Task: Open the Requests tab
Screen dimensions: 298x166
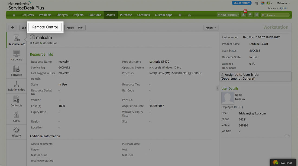Action: pos(28,15)
